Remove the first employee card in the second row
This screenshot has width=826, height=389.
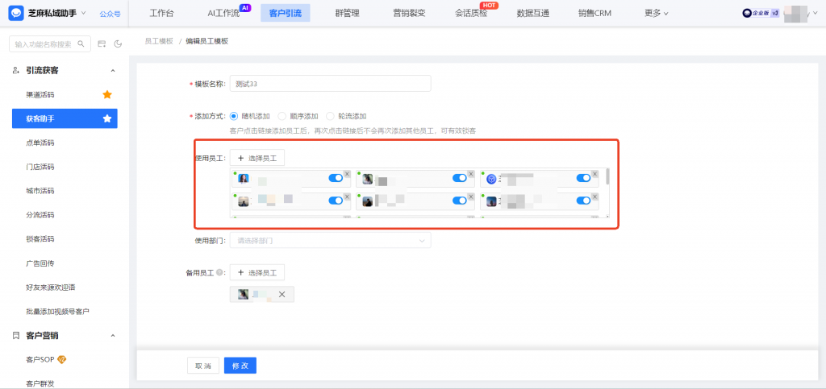coord(347,196)
